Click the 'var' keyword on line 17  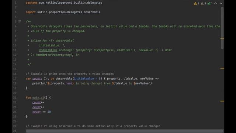tap(28, 79)
